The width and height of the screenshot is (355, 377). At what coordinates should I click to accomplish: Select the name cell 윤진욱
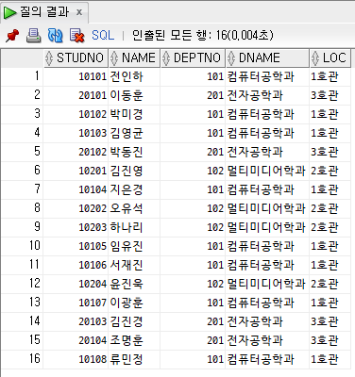click(x=134, y=284)
